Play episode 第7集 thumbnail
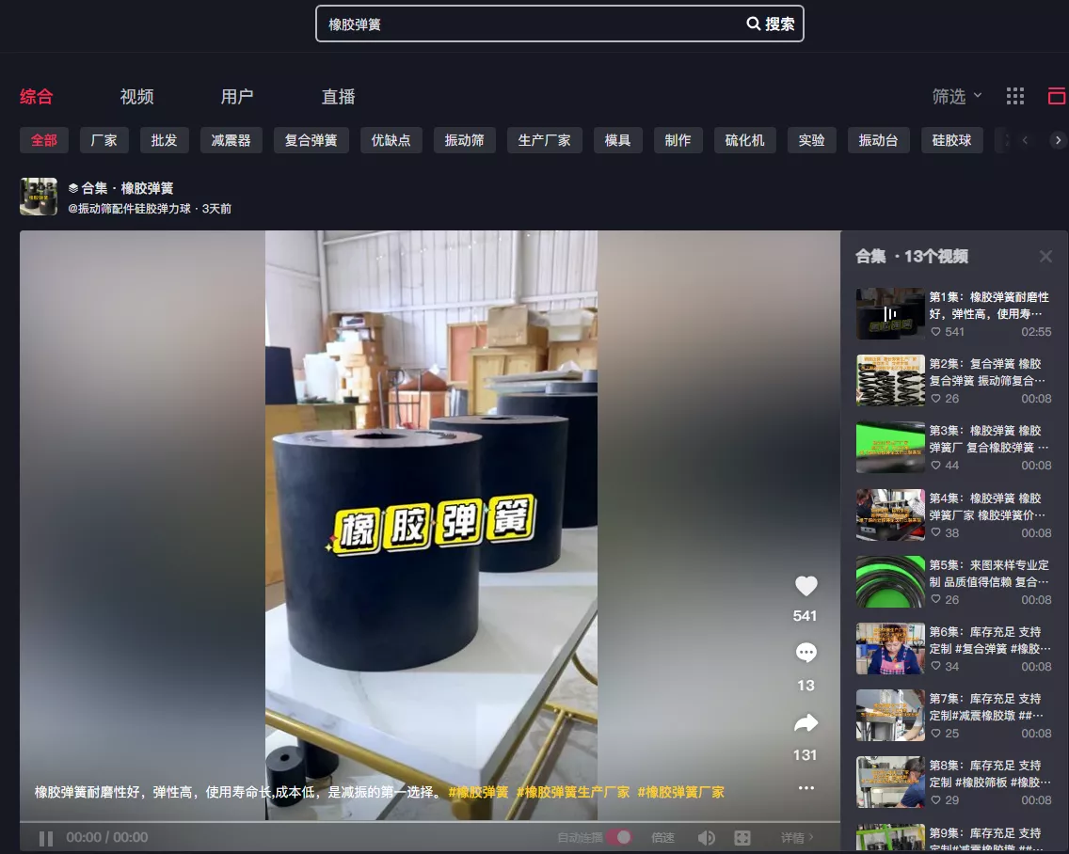The width and height of the screenshot is (1069, 854). pos(890,715)
